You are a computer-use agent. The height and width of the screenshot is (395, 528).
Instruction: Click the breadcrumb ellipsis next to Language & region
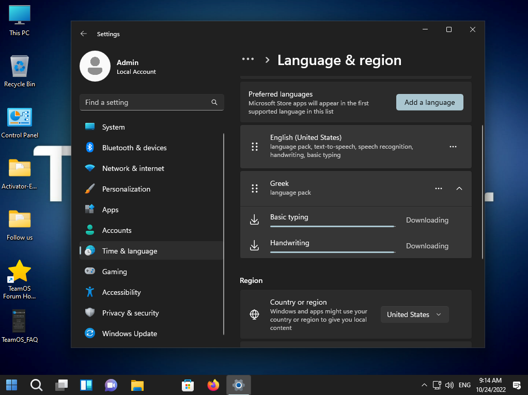click(x=248, y=59)
